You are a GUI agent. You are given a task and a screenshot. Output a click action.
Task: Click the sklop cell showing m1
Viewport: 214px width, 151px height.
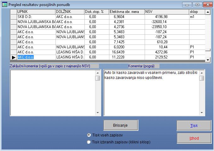[197, 17]
